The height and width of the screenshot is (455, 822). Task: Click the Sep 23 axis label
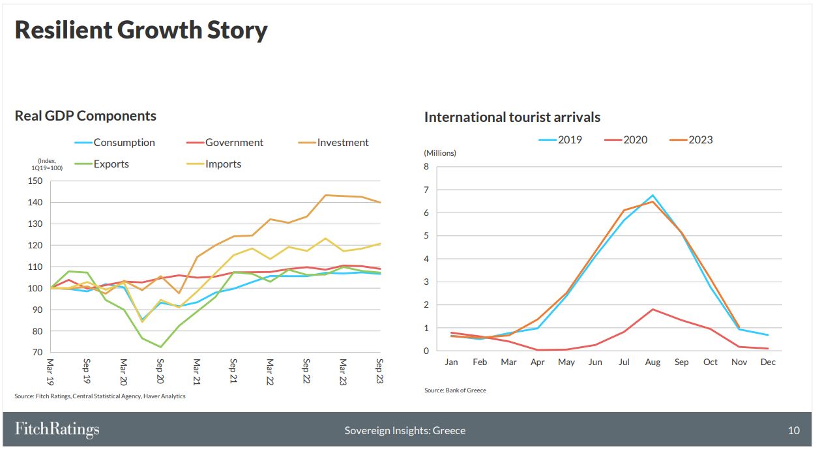point(379,370)
